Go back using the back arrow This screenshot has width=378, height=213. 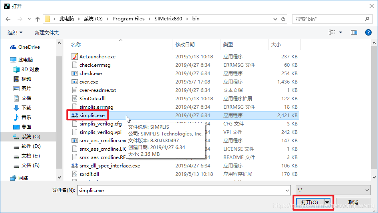(x=8, y=19)
